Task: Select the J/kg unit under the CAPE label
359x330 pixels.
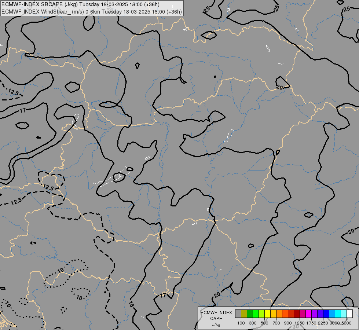Action: pyautogui.click(x=216, y=324)
